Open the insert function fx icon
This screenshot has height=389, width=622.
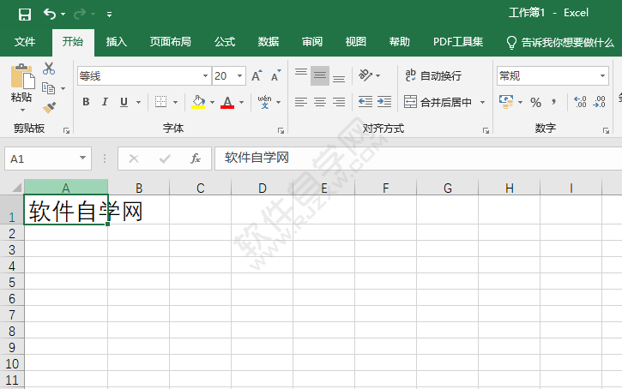pos(195,159)
